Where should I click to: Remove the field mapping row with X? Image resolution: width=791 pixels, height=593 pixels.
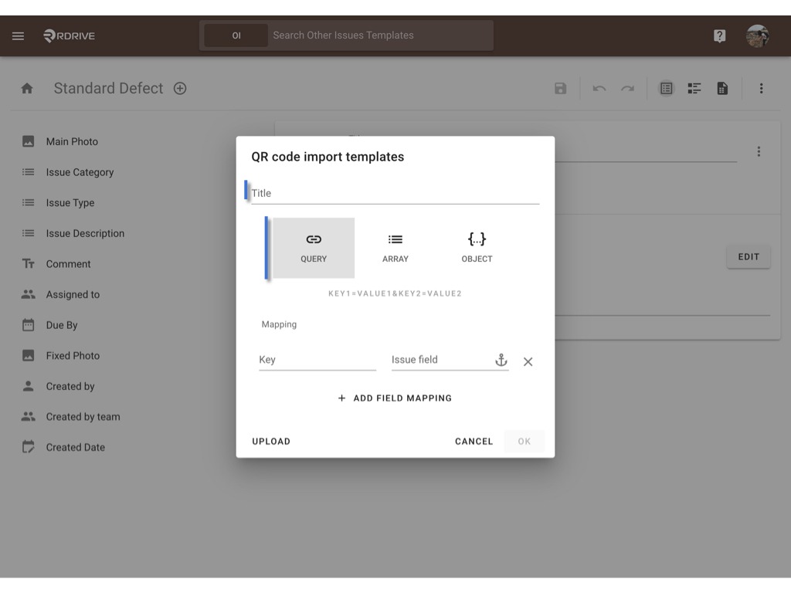(x=528, y=361)
